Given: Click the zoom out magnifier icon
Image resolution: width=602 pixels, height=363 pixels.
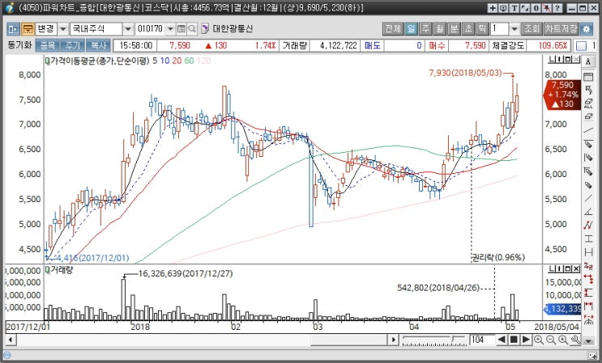Looking at the screenshot, I should pyautogui.click(x=551, y=340).
